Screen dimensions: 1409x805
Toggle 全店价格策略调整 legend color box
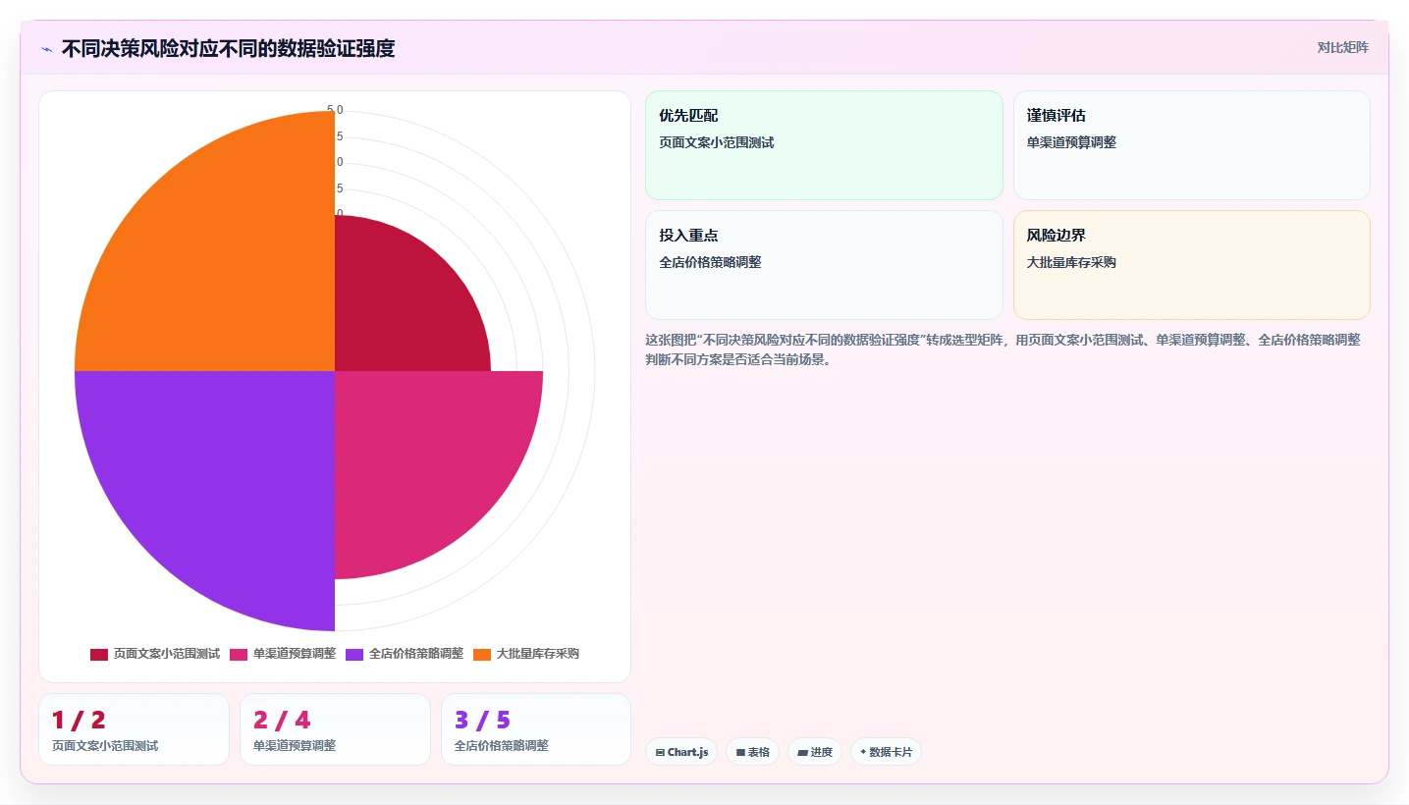point(354,655)
